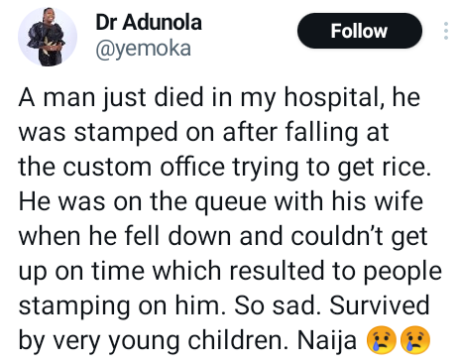Click Dr Adunola's profile picture
The height and width of the screenshot is (364, 459).
(x=48, y=37)
